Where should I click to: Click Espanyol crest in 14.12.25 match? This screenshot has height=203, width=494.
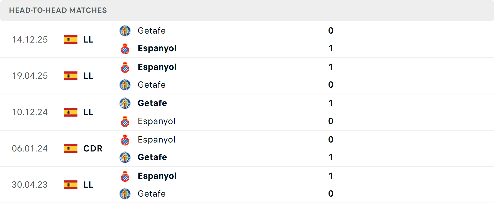point(125,49)
